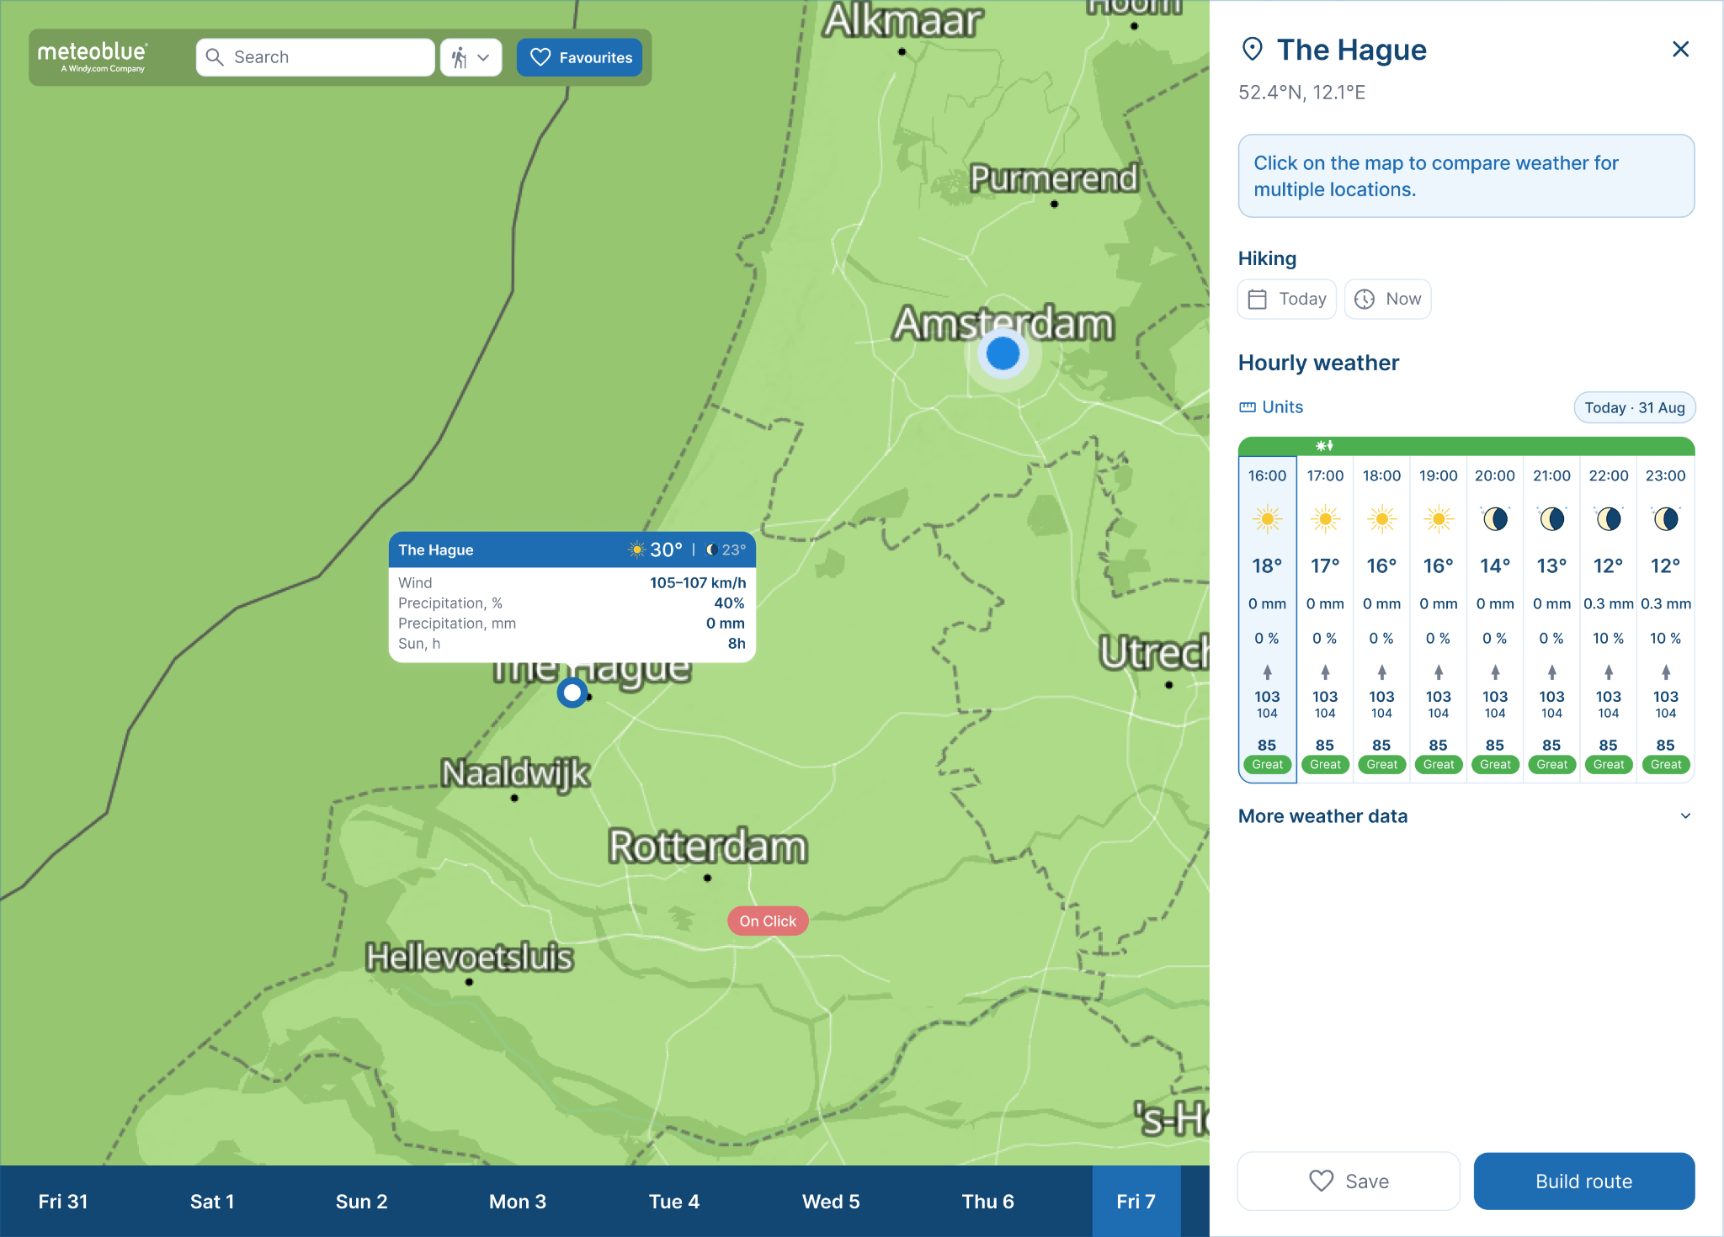The width and height of the screenshot is (1724, 1237).
Task: Select Now time chip
Action: click(x=1387, y=299)
